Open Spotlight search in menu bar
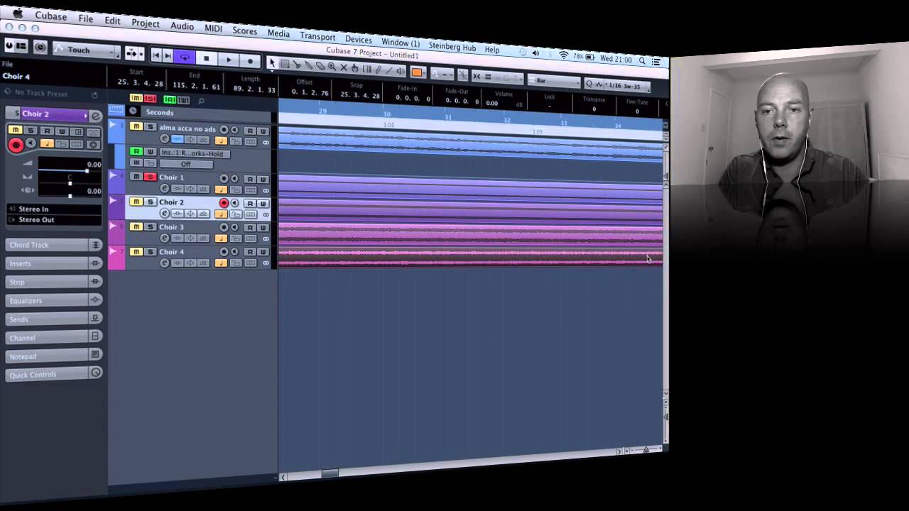 [642, 60]
